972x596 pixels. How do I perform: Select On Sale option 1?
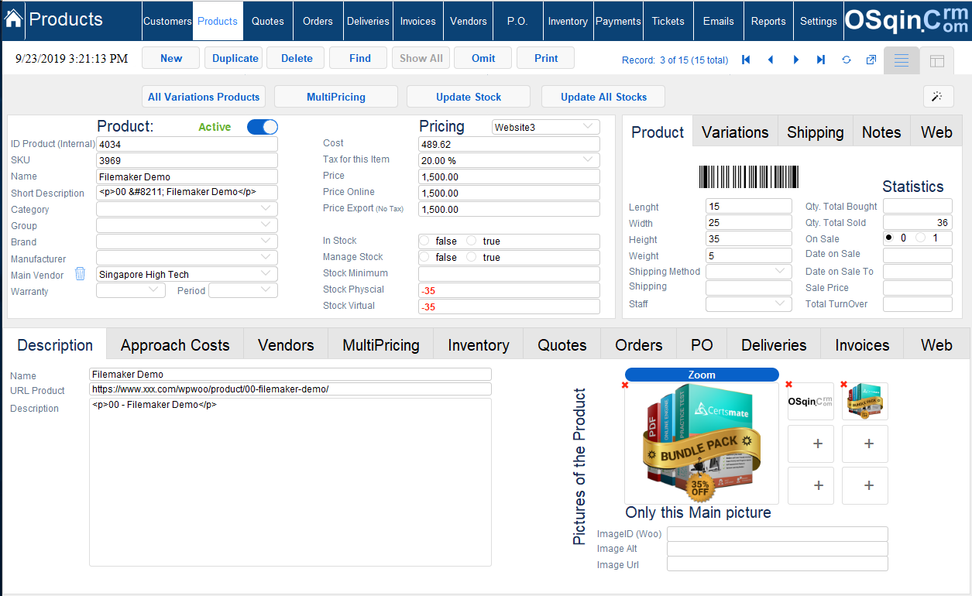coord(921,238)
